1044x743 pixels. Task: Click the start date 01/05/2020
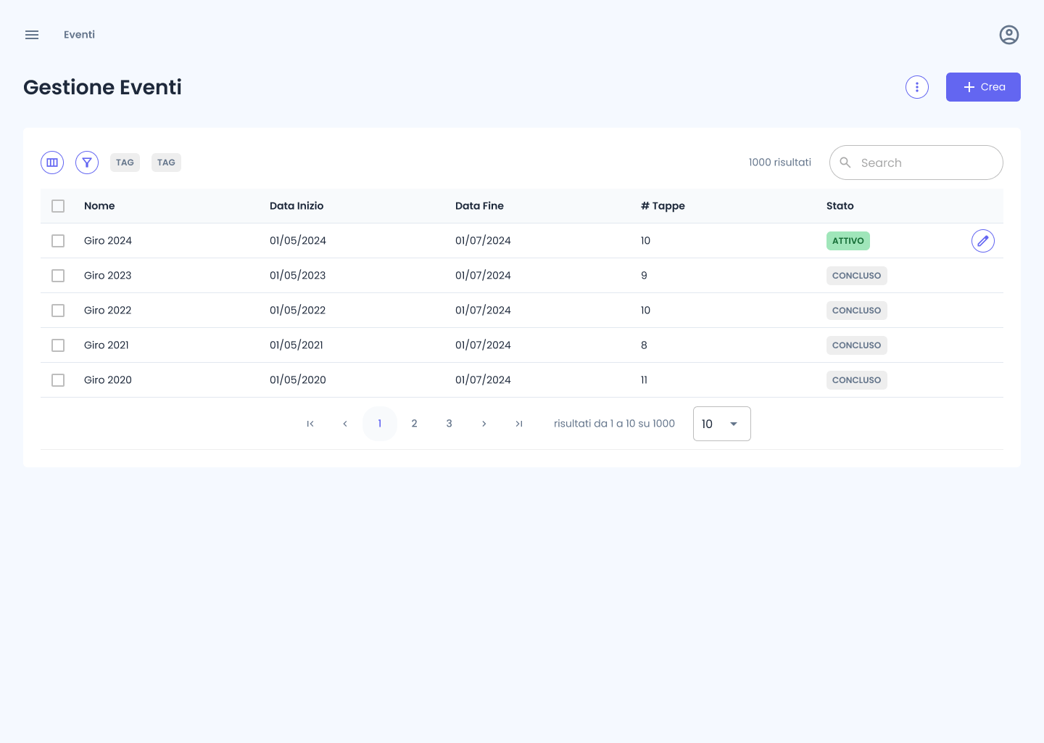[x=298, y=380]
